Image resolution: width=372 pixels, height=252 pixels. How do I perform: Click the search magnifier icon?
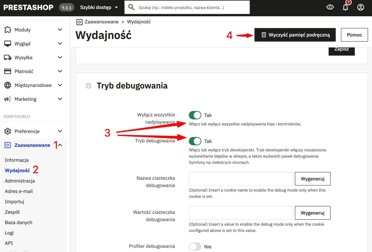(131, 7)
